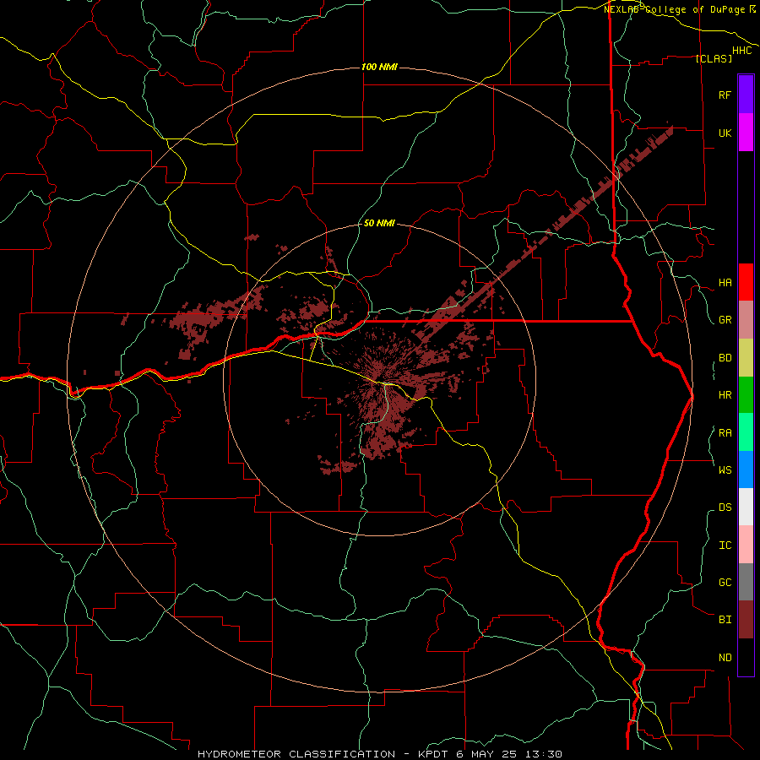
Task: Click the ND black legend swatch
Action: tap(746, 657)
